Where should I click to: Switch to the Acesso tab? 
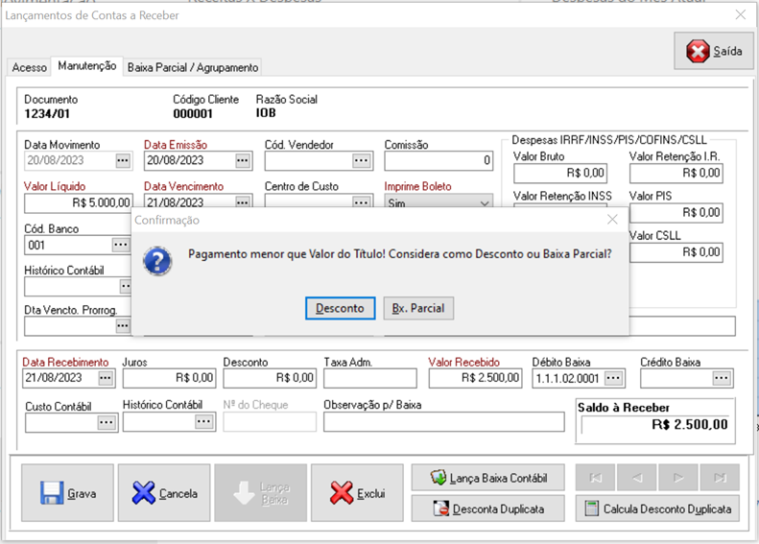pos(29,67)
